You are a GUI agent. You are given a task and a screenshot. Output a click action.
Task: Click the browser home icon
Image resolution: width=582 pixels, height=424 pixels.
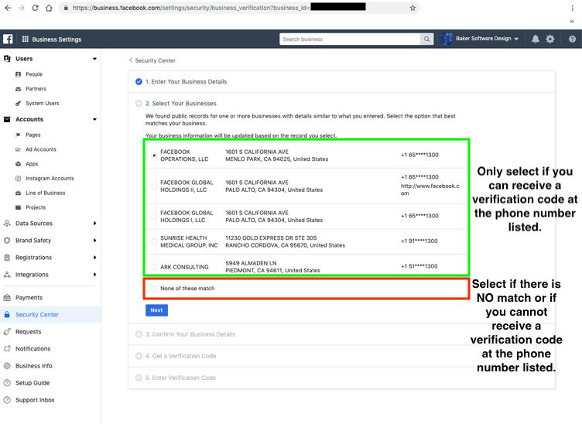point(49,8)
